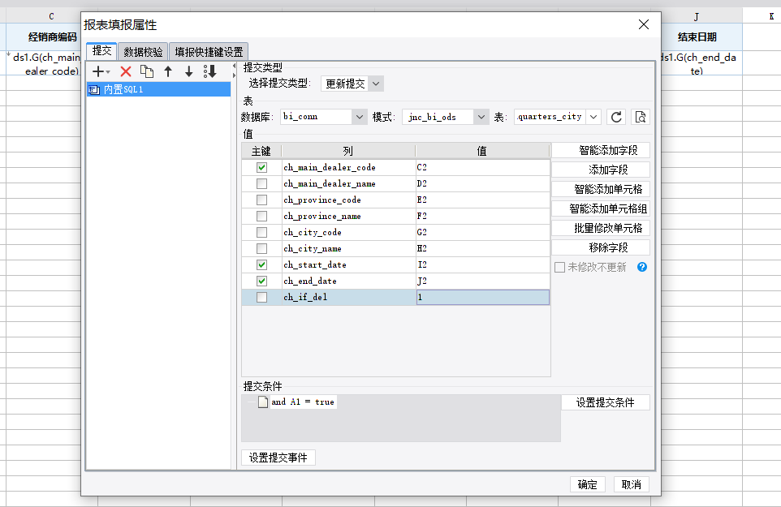
Task: Click the sort order icon in the list toolbar
Action: point(210,71)
